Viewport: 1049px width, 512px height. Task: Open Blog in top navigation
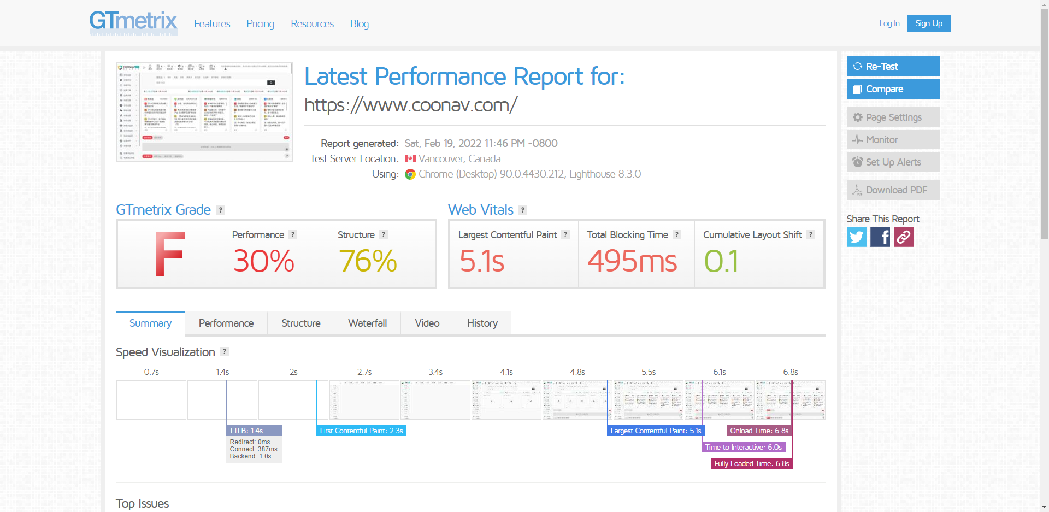(x=360, y=23)
